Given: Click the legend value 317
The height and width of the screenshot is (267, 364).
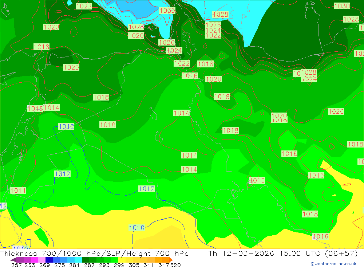Looking at the screenshot, I should 164,265.
